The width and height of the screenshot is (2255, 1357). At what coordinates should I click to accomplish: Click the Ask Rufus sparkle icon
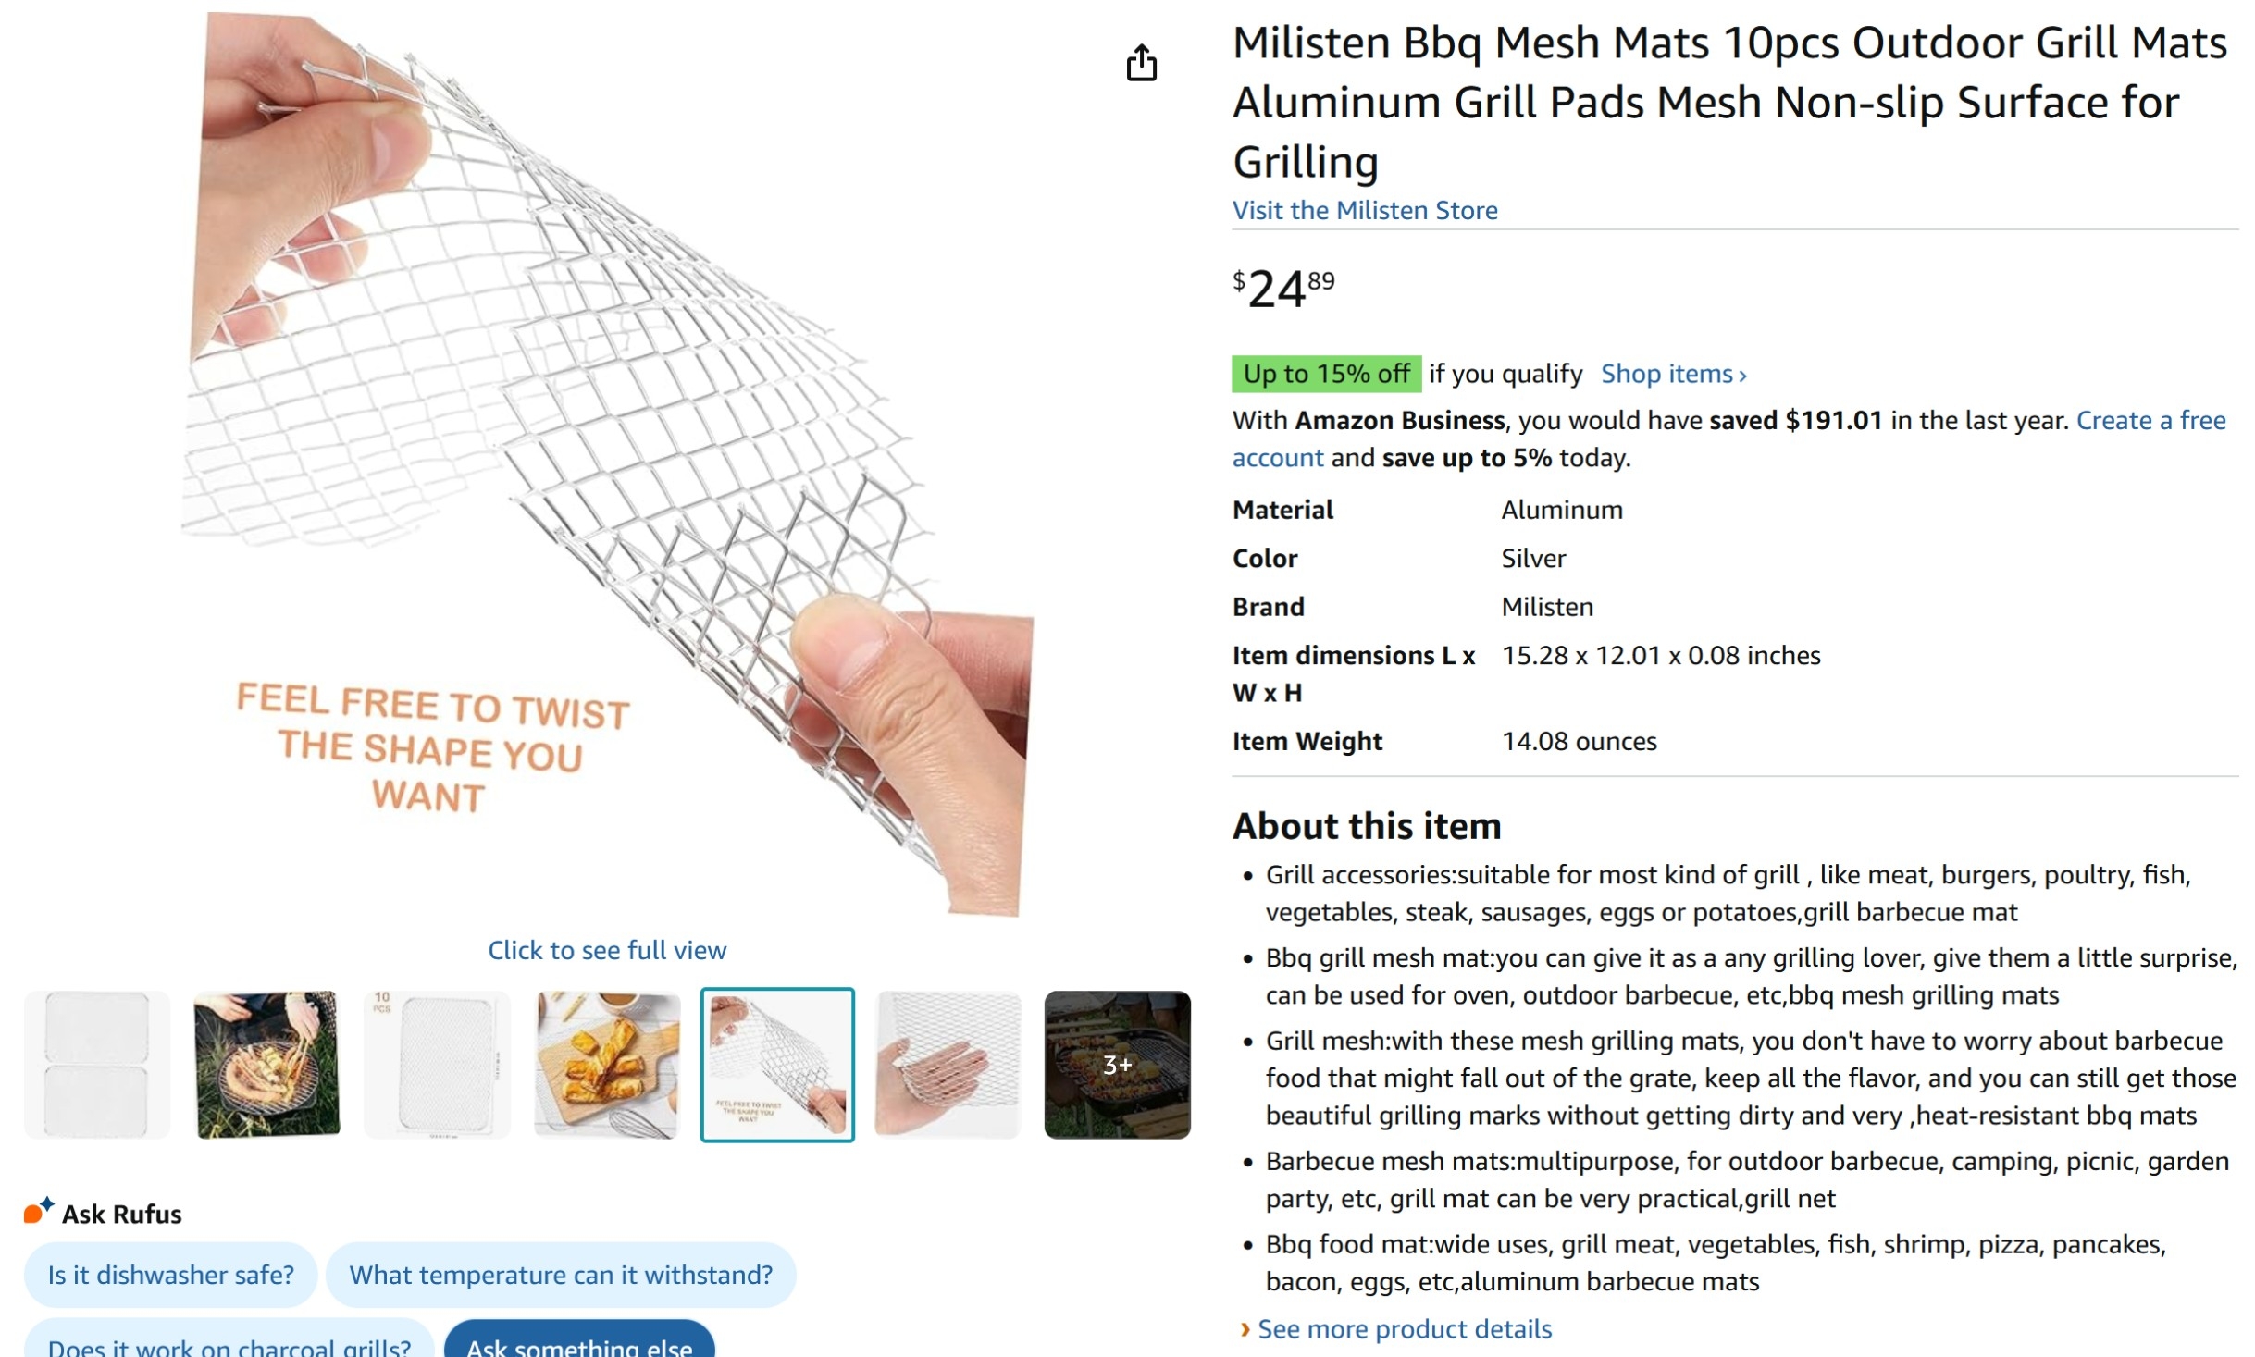38,1211
